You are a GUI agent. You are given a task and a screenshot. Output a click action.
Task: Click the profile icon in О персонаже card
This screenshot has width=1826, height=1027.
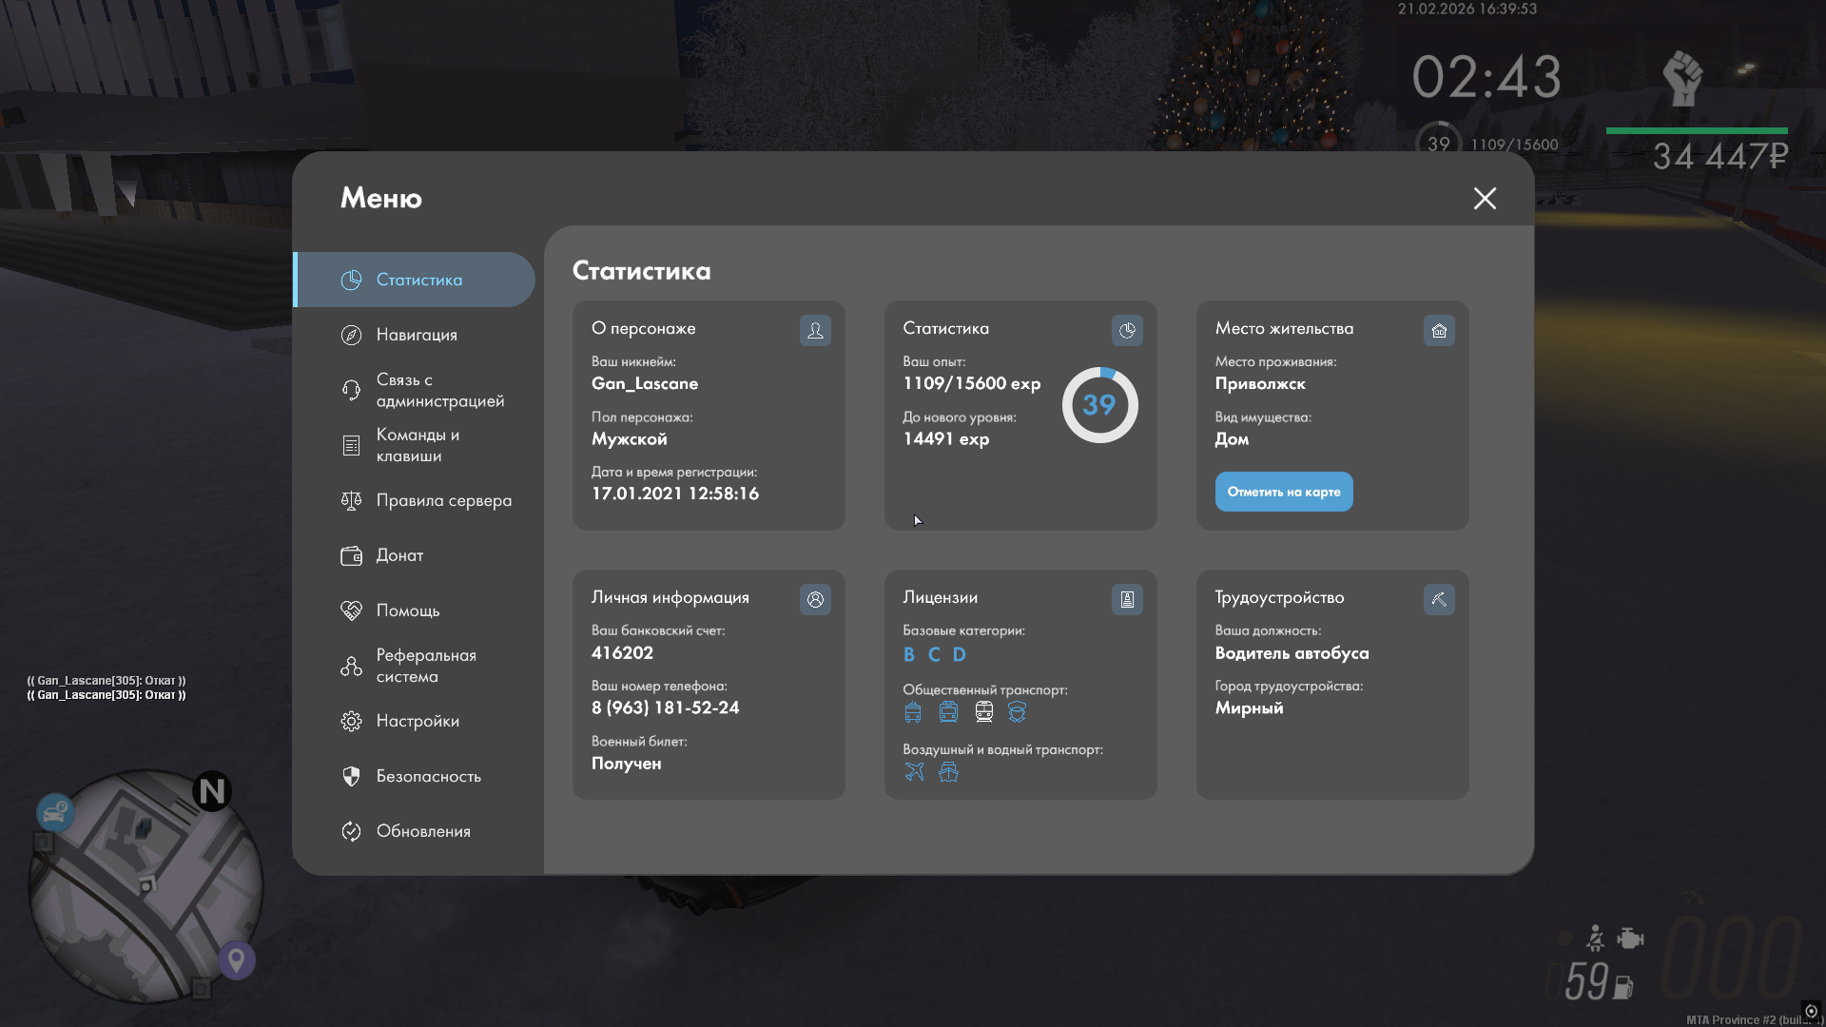click(x=815, y=330)
